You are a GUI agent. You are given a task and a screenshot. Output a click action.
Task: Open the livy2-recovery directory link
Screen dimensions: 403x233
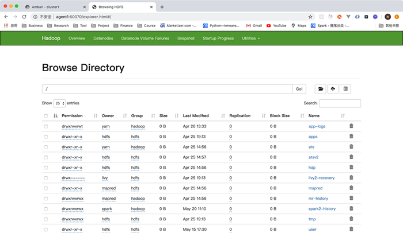pyautogui.click(x=321, y=178)
